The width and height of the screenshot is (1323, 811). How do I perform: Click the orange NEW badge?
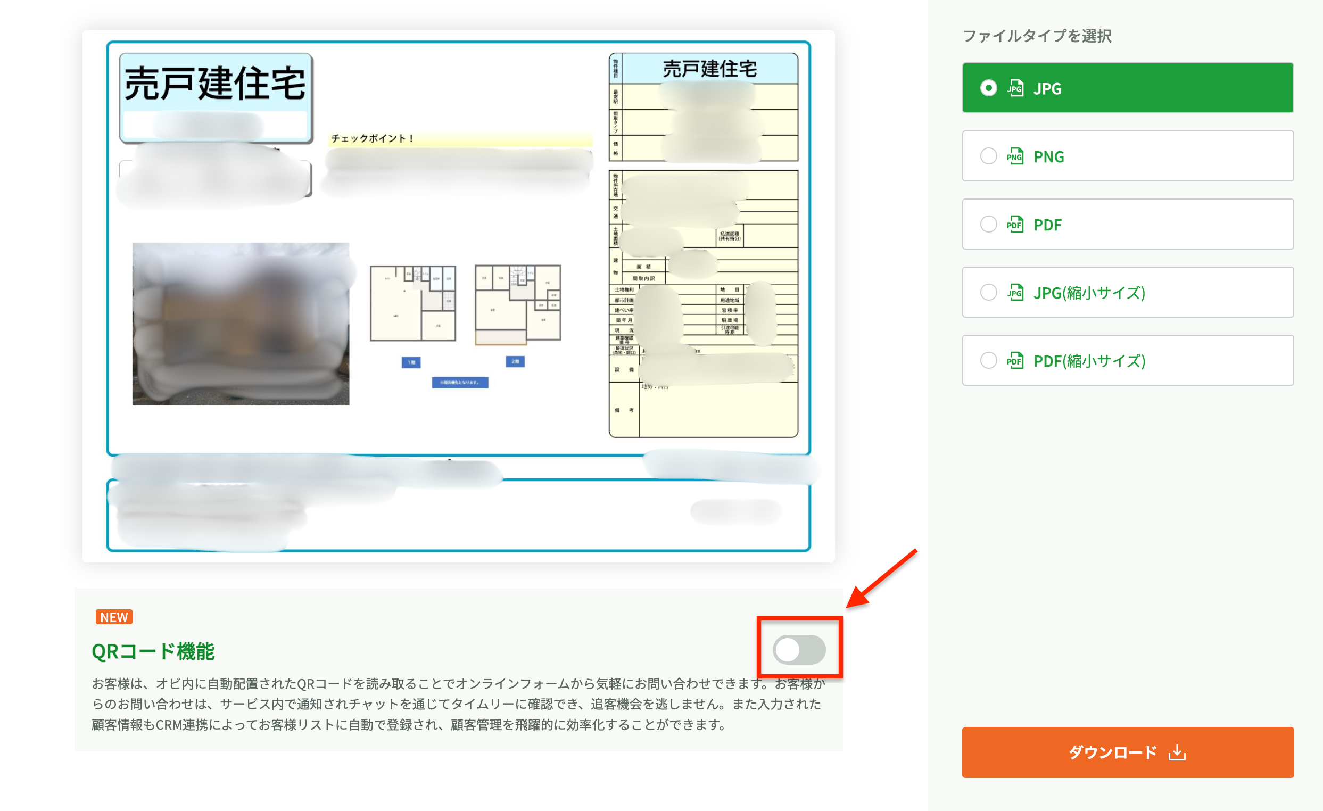pyautogui.click(x=113, y=617)
